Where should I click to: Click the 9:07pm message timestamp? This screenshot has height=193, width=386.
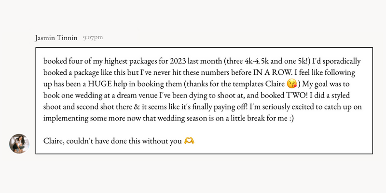coord(93,38)
